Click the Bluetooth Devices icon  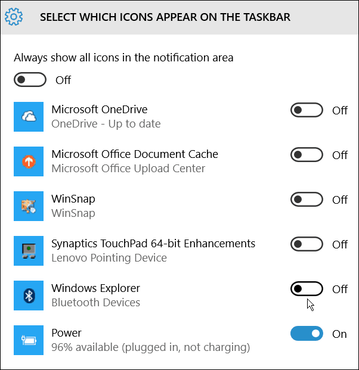pos(29,296)
